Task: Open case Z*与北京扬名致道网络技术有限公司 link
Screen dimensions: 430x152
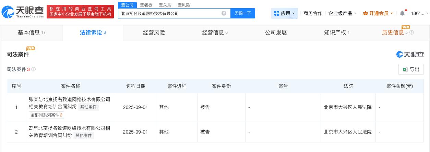Action: pyautogui.click(x=70, y=132)
